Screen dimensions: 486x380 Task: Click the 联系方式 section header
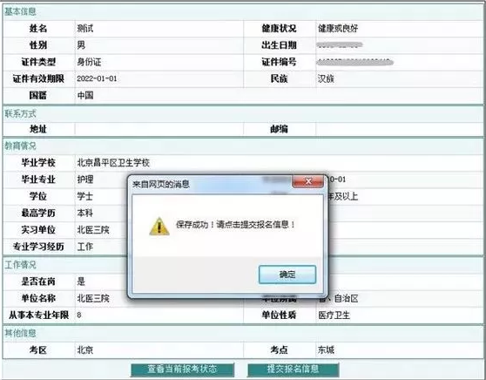(x=20, y=114)
